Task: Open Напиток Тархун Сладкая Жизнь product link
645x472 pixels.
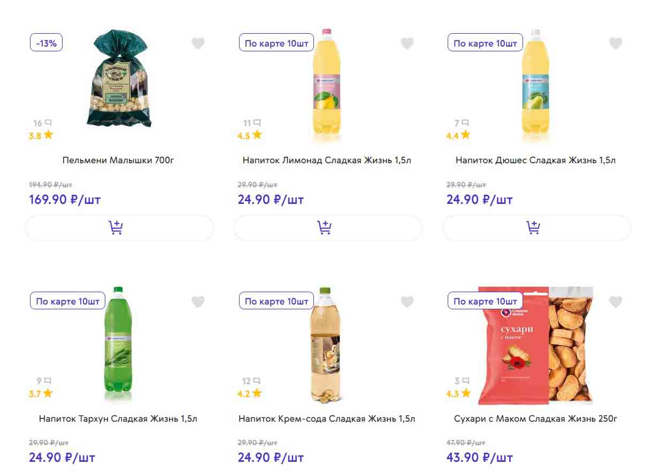Action: (x=118, y=418)
